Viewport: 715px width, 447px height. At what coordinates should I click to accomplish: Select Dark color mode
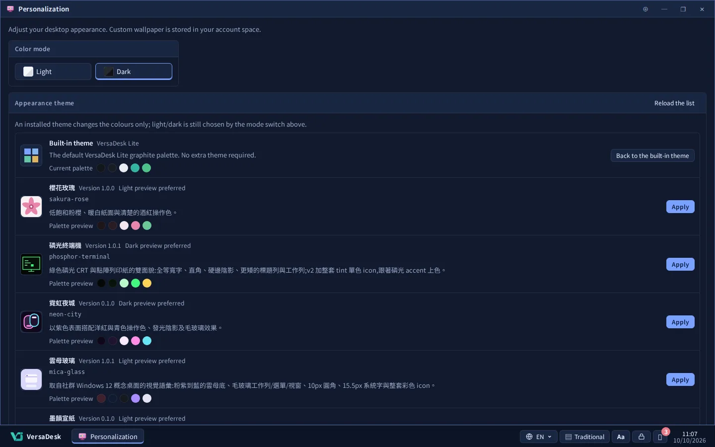(x=134, y=72)
